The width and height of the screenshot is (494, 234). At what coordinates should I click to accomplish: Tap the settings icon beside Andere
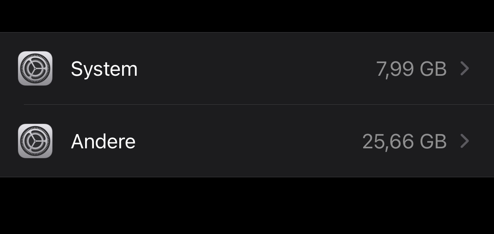click(35, 141)
